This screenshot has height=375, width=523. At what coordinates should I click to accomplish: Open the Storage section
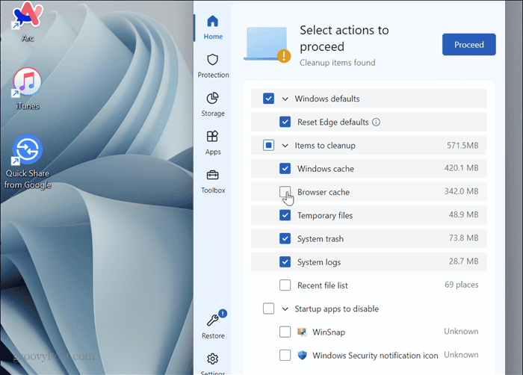(x=213, y=104)
